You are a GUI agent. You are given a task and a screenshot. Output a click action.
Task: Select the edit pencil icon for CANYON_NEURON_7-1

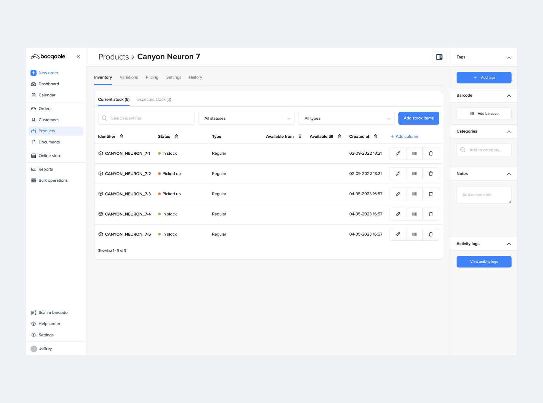tap(398, 153)
